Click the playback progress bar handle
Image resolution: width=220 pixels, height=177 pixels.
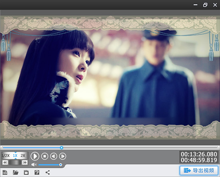[62, 147]
